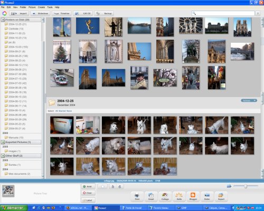Viewport: 264px width, 211px height.
Task: Select the Christmas tree photo thumbnail
Action: (x=62, y=51)
